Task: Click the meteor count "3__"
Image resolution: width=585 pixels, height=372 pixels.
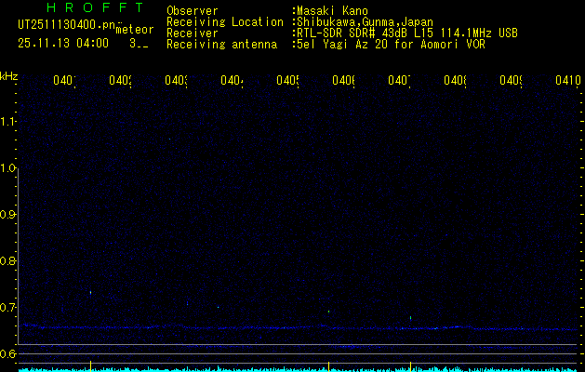Action: click(139, 44)
